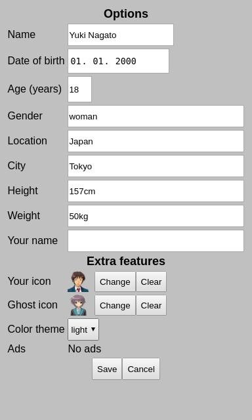Click the Extra features heading
252x420 pixels.
point(126,261)
